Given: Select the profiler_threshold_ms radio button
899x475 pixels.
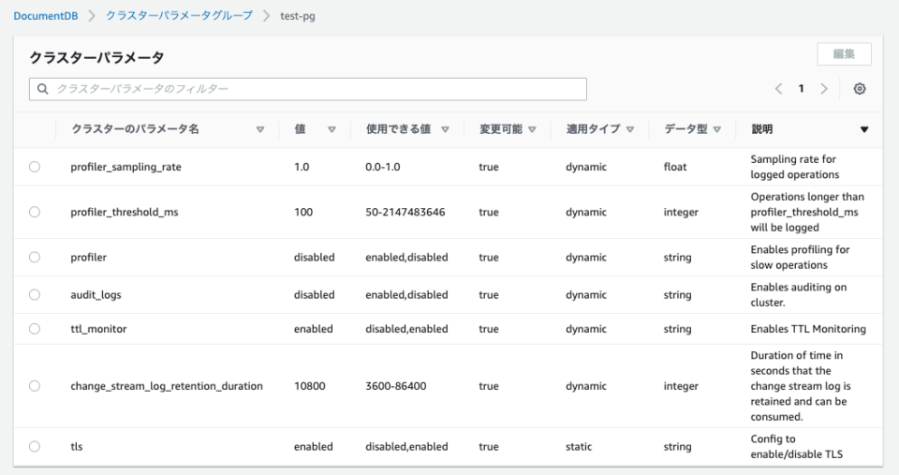Looking at the screenshot, I should click(35, 212).
